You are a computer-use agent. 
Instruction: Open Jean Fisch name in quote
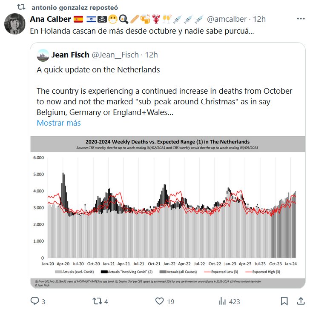click(x=70, y=55)
